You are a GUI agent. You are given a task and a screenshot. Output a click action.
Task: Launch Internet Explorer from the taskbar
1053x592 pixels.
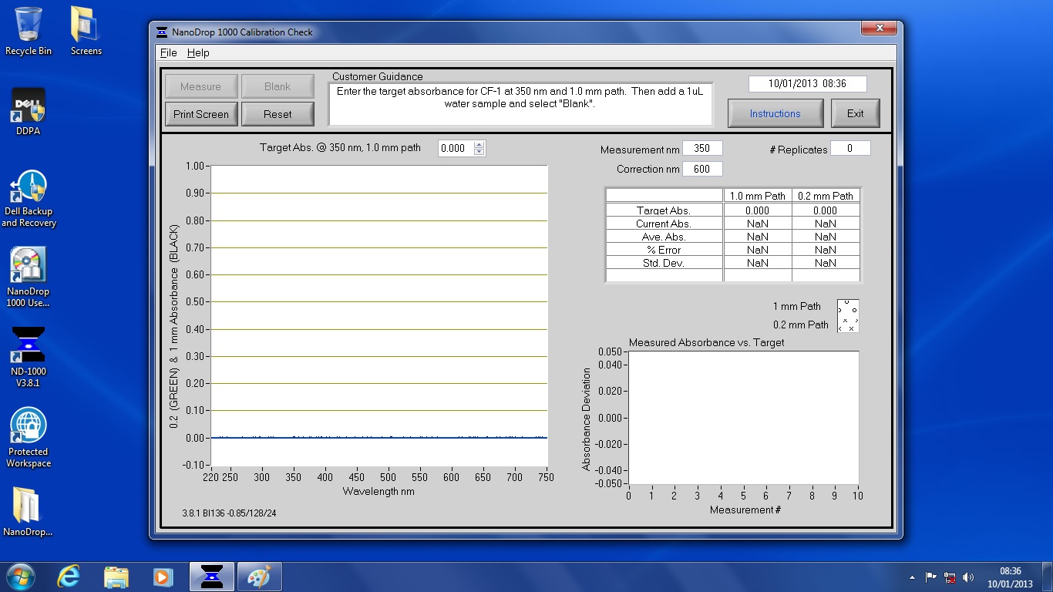click(x=69, y=577)
